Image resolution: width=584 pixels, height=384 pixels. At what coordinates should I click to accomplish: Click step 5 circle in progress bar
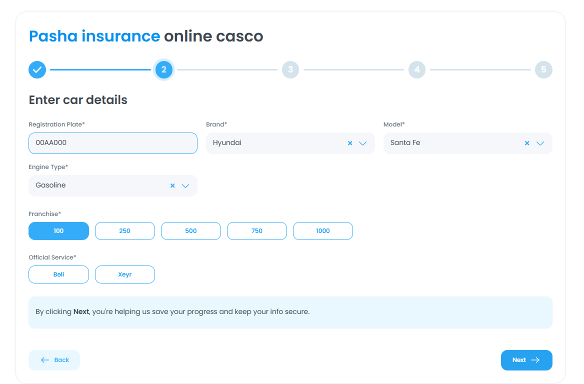(543, 70)
